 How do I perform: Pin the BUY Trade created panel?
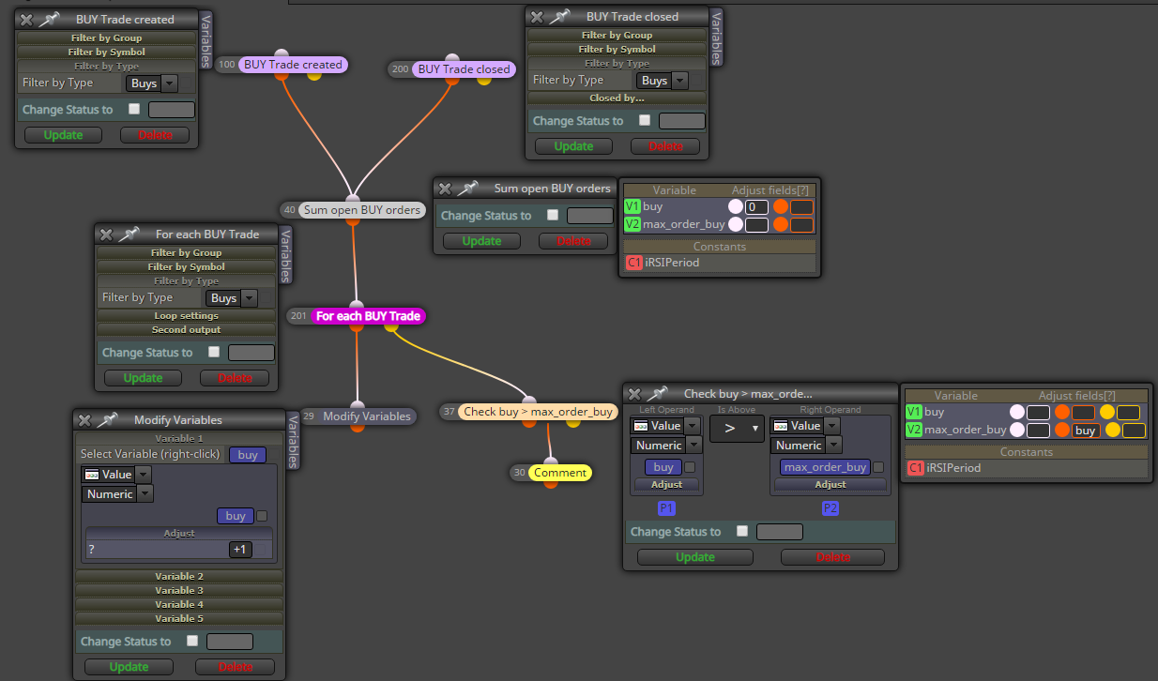coord(48,19)
